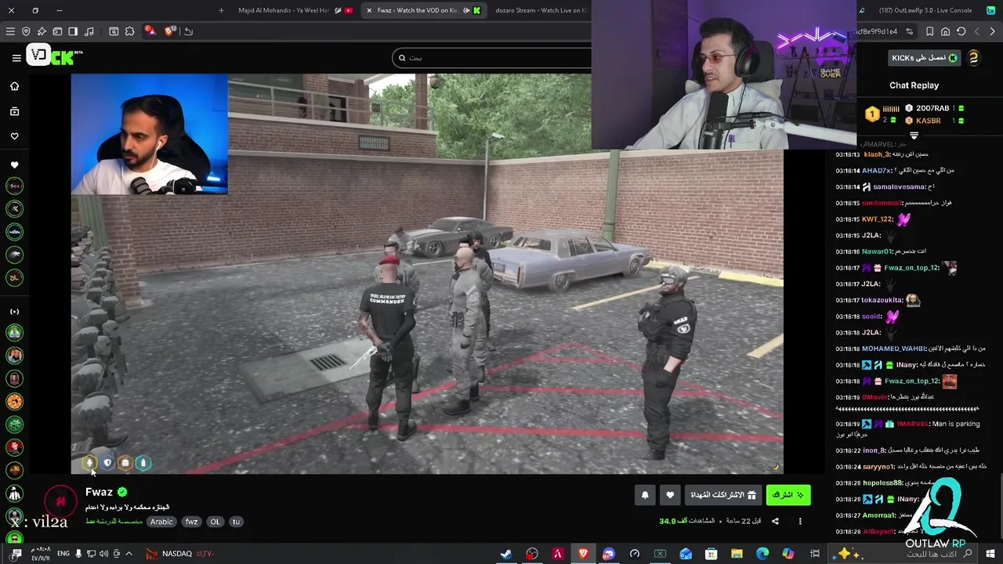This screenshot has height=564, width=1003.
Task: Click the tu tag
Action: pyautogui.click(x=236, y=522)
